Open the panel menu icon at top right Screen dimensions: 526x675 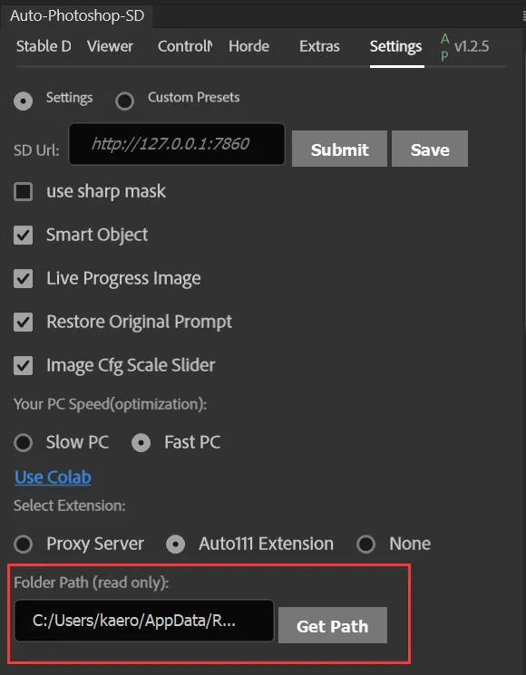(x=523, y=16)
